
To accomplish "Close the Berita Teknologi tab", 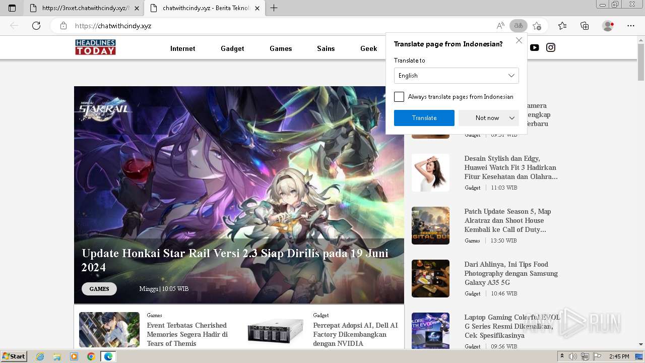I will click(x=257, y=8).
